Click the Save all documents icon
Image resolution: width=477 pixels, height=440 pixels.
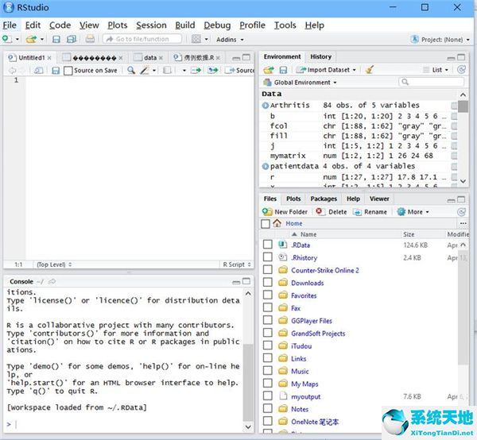[72, 39]
